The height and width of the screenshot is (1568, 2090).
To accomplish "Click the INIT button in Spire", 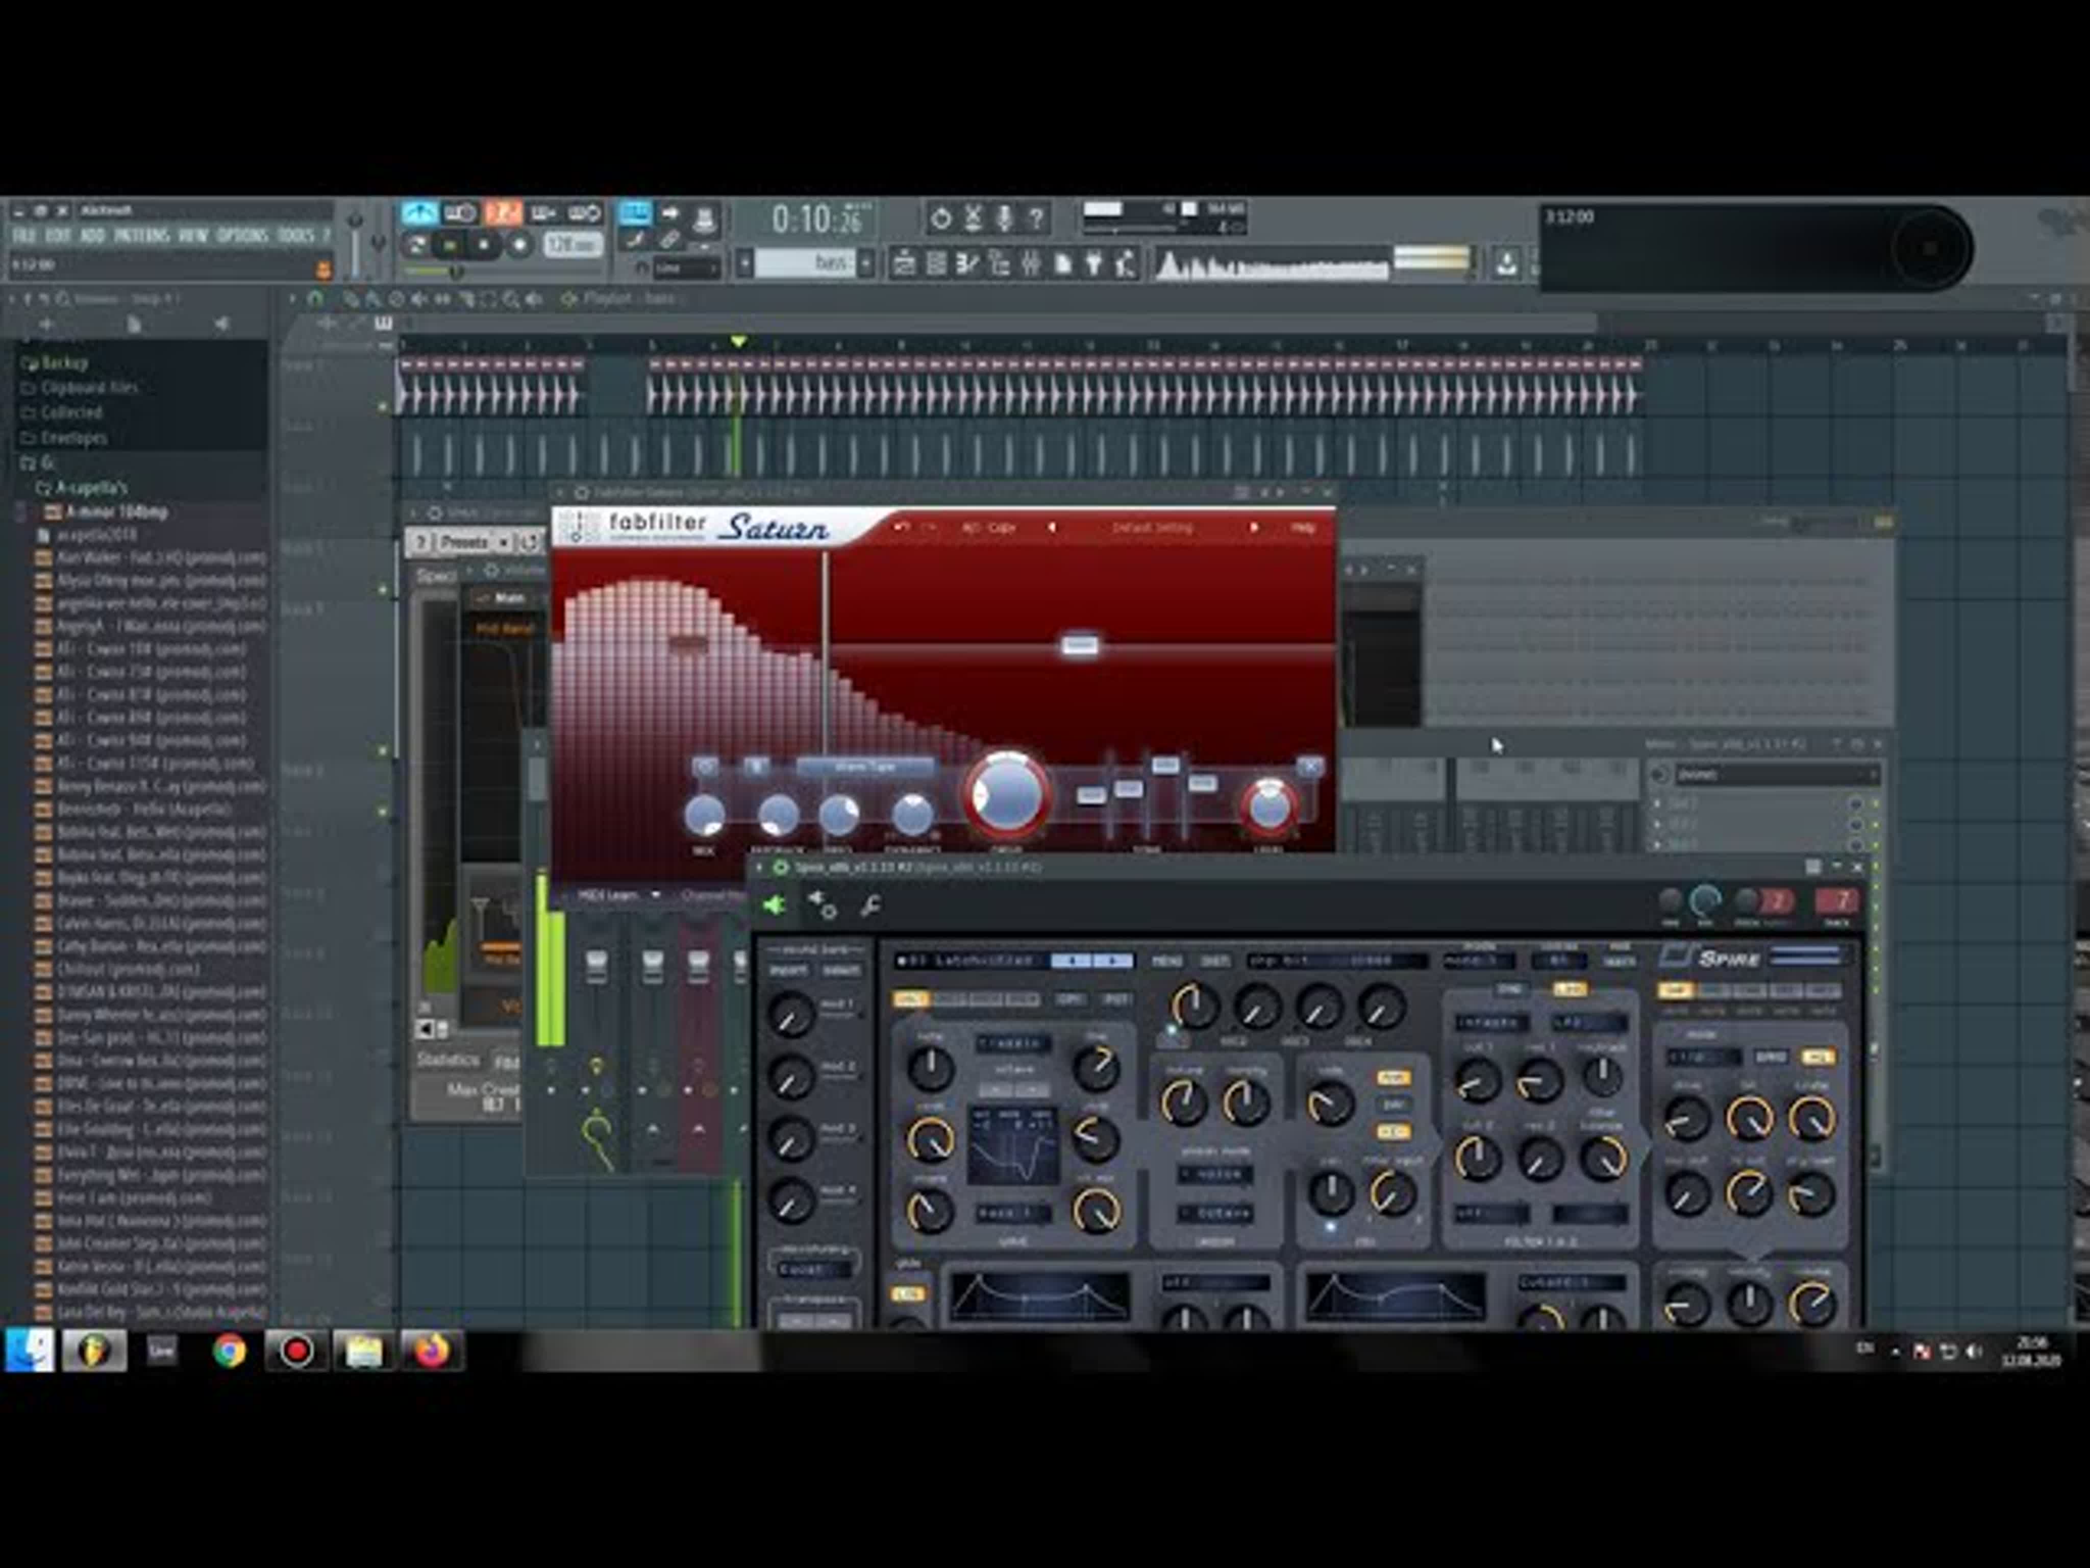I will (1215, 960).
